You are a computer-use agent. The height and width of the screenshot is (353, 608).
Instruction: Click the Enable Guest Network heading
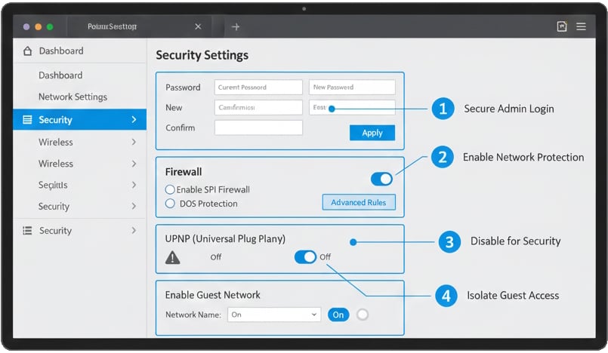click(x=212, y=295)
